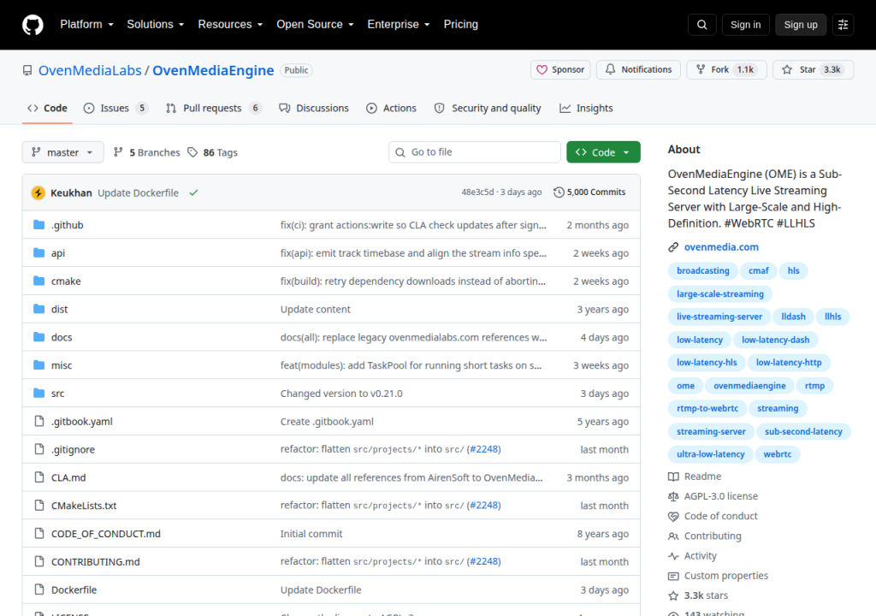Viewport: 876px width, 616px height.
Task: Switch to the Pull requests tab
Action: coord(213,108)
